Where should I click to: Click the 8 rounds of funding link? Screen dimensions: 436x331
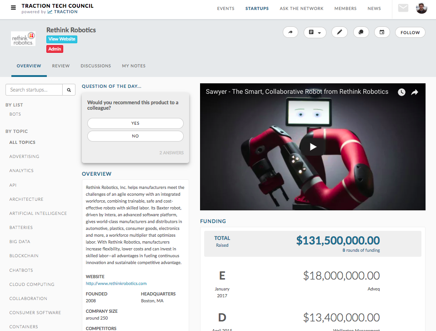[361, 250]
